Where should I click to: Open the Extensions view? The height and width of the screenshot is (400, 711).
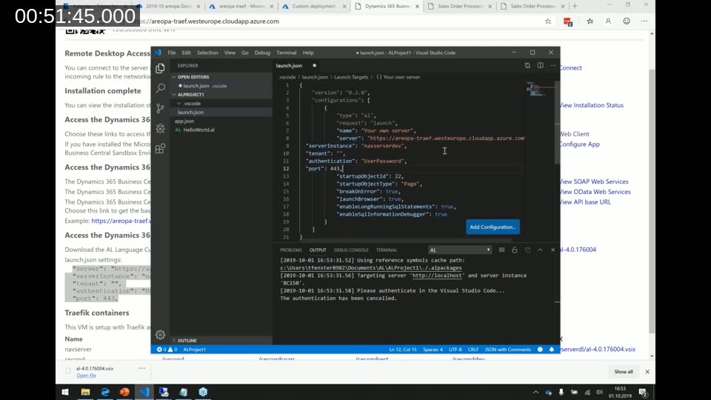point(160,149)
